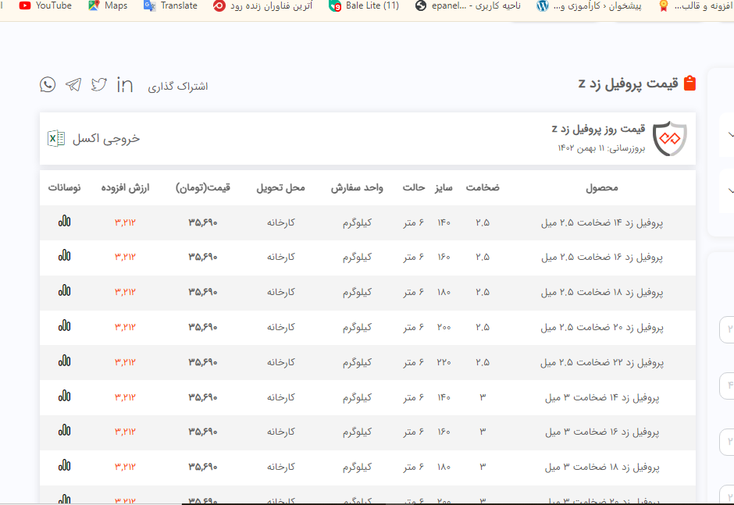Open the YouTube bookmark
The width and height of the screenshot is (734, 505).
[45, 5]
